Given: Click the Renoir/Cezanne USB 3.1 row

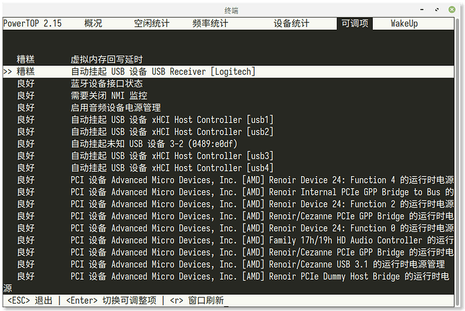Looking at the screenshot, I should coord(256,264).
